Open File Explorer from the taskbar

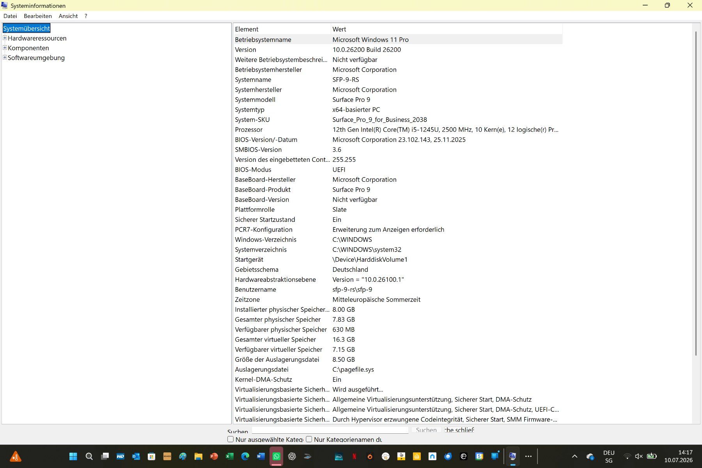pyautogui.click(x=198, y=456)
